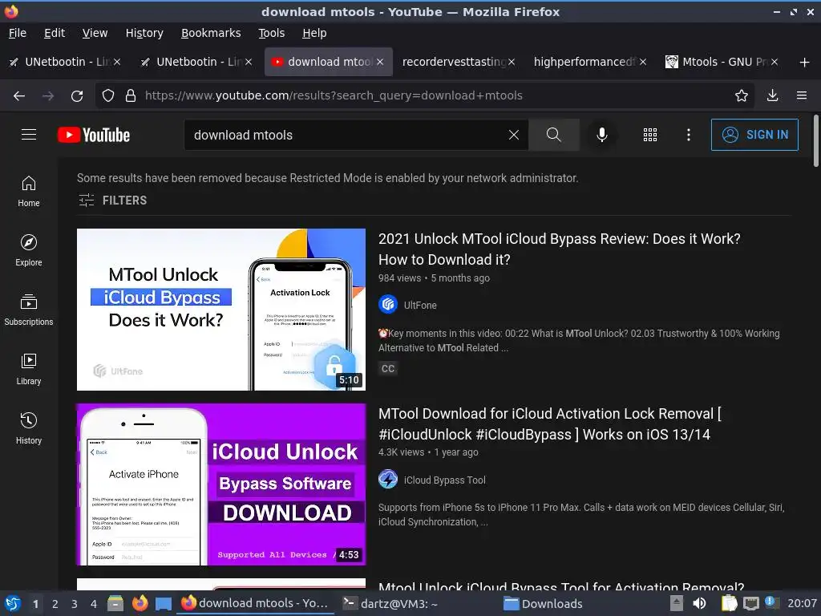Open the Bookmarks menu
The height and width of the screenshot is (616, 821).
pyautogui.click(x=211, y=33)
